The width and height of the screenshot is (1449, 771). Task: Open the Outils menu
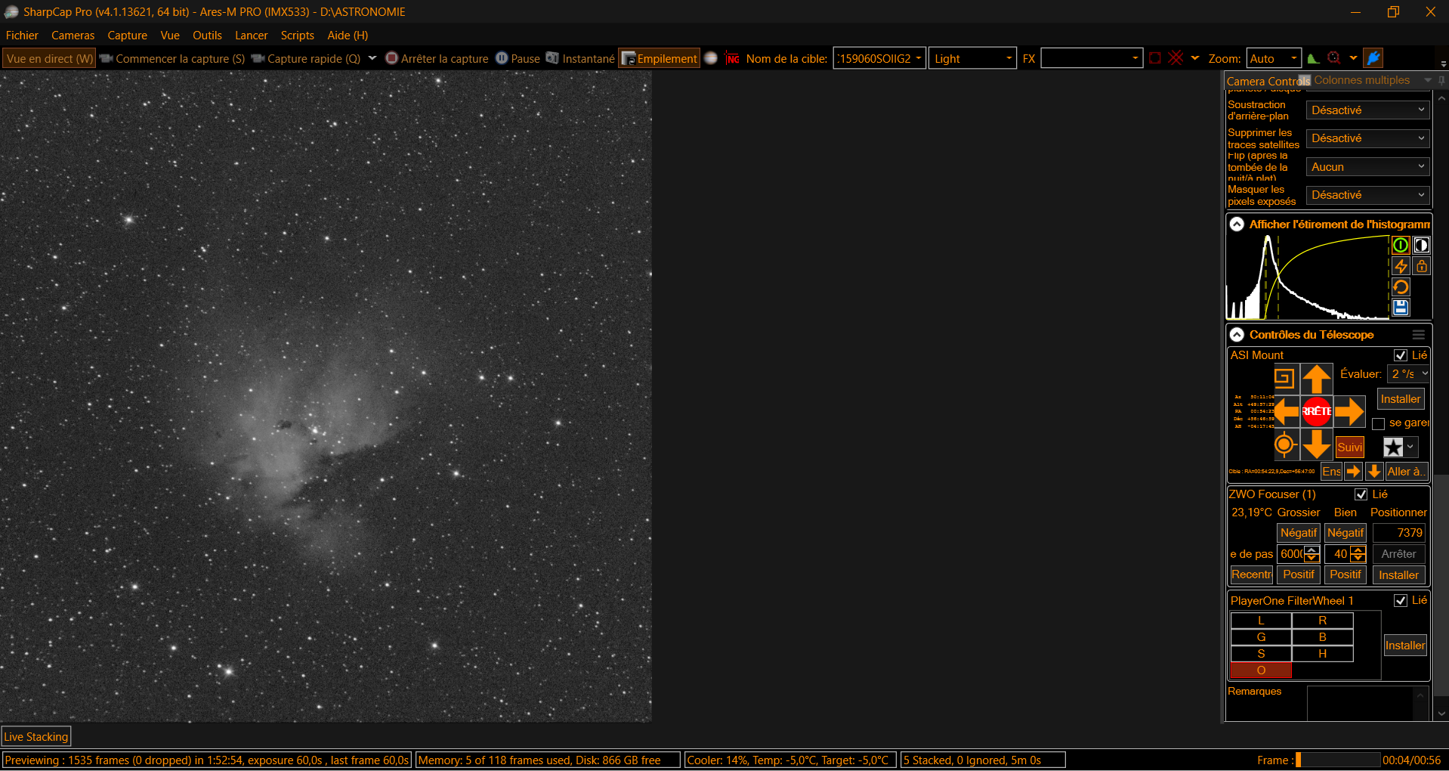[207, 36]
